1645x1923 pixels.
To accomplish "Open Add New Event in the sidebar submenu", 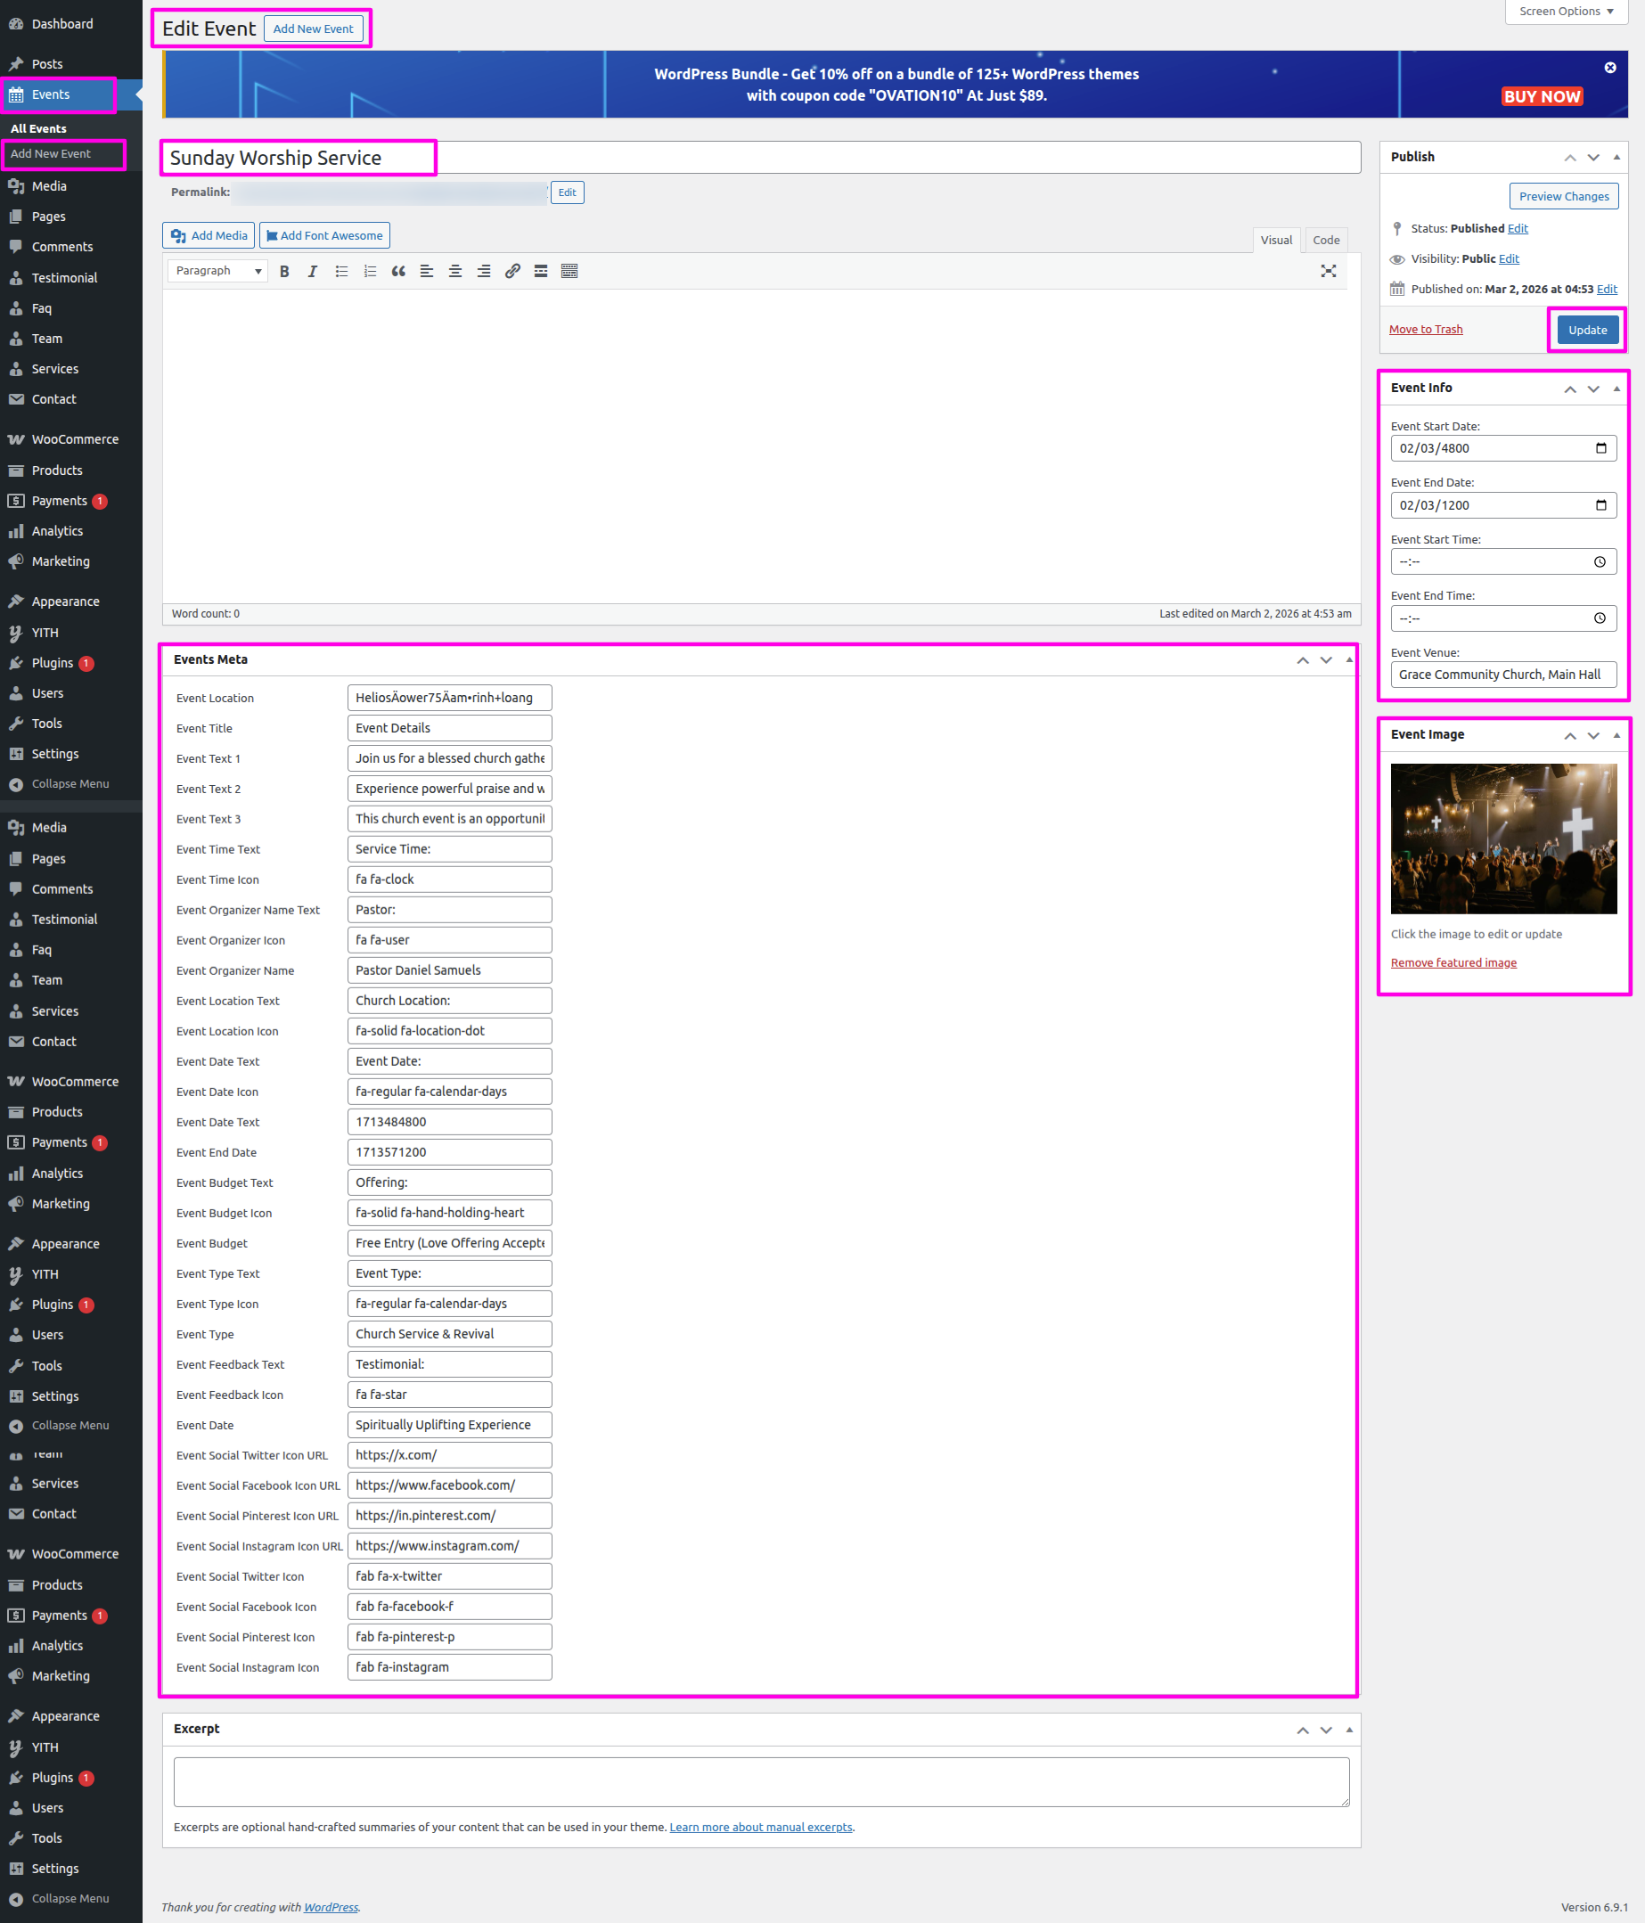I will [51, 154].
